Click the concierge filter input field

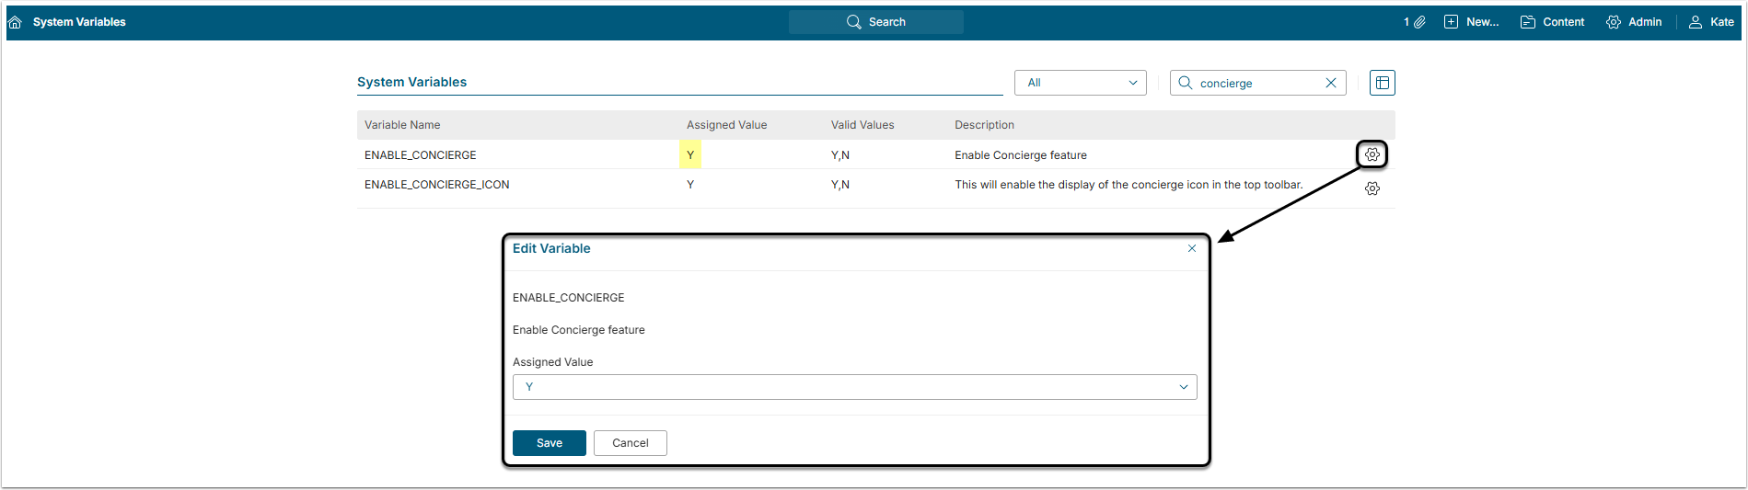(x=1256, y=83)
